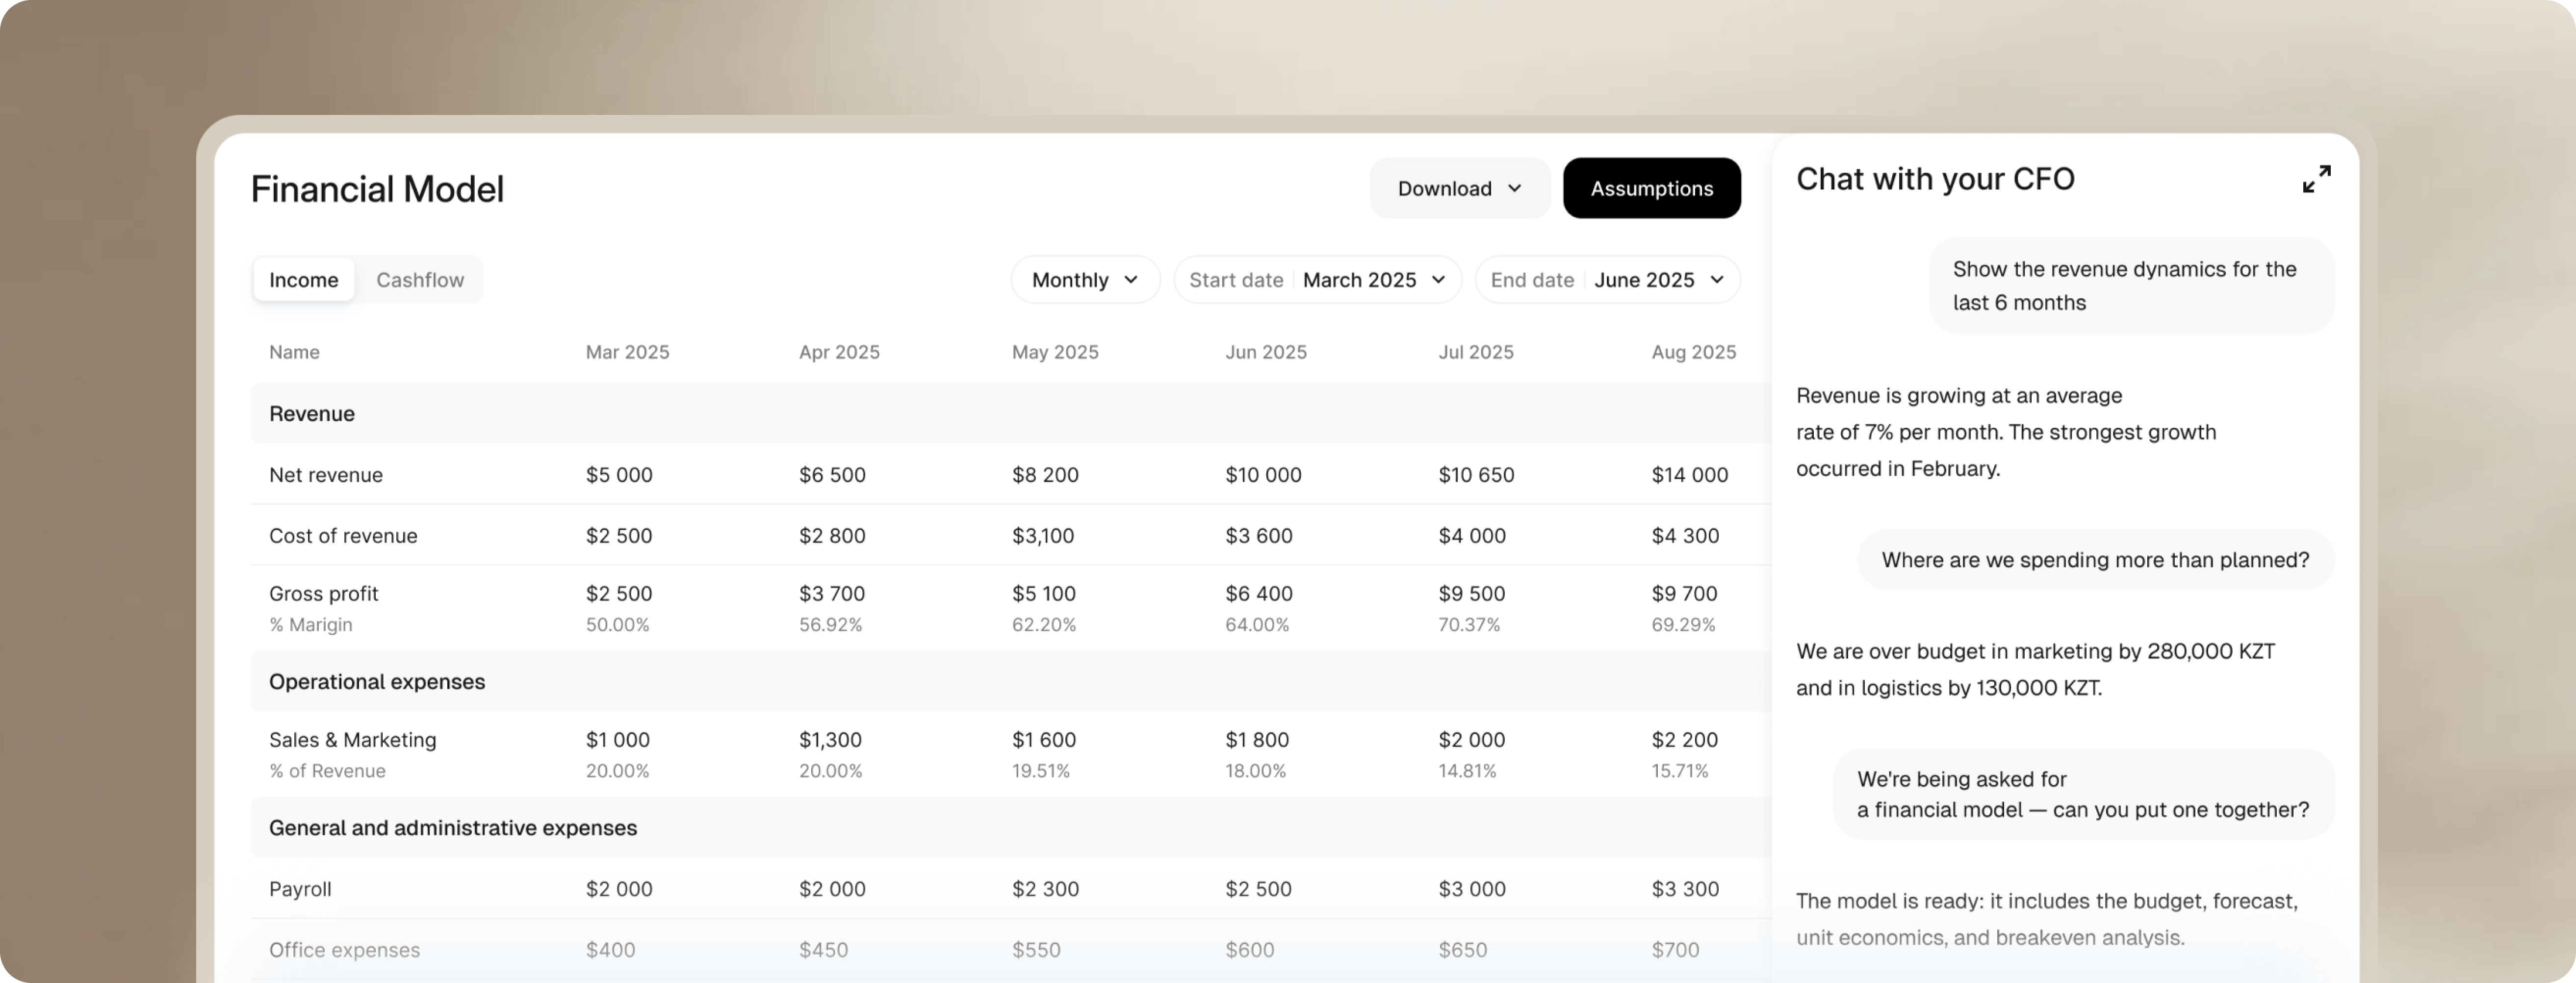Click the chevron next to June 2025

coord(1716,280)
